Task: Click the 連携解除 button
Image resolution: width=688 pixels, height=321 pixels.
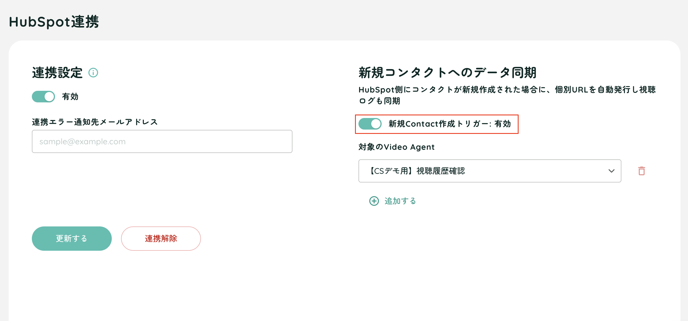Action: click(161, 239)
